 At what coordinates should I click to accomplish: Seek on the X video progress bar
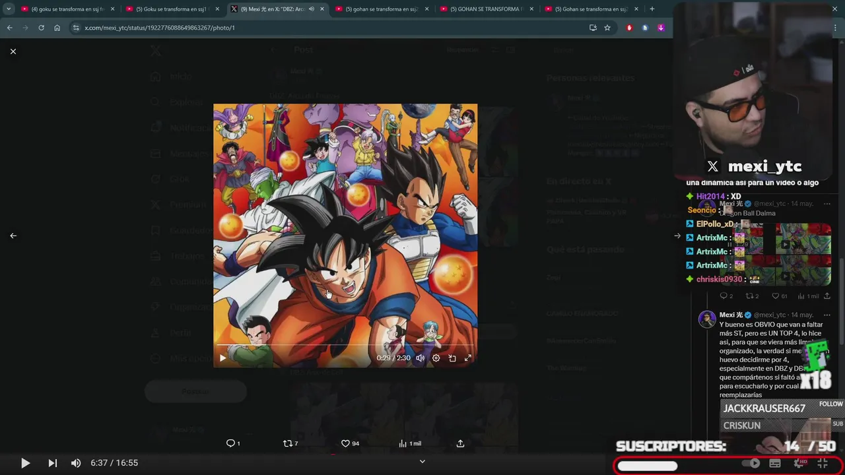click(x=345, y=345)
